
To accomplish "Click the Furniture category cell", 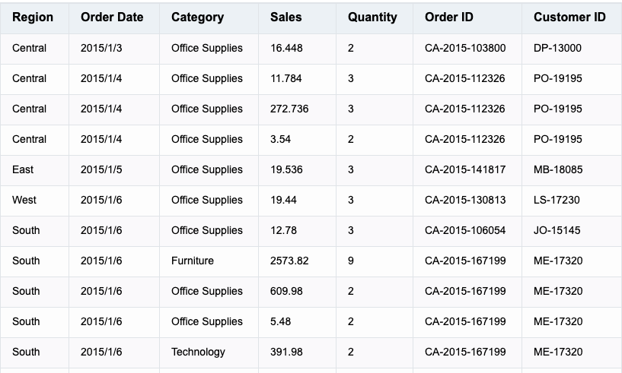I will pos(193,261).
